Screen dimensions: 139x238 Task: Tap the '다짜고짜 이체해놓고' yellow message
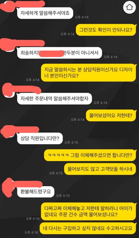click(89, 212)
